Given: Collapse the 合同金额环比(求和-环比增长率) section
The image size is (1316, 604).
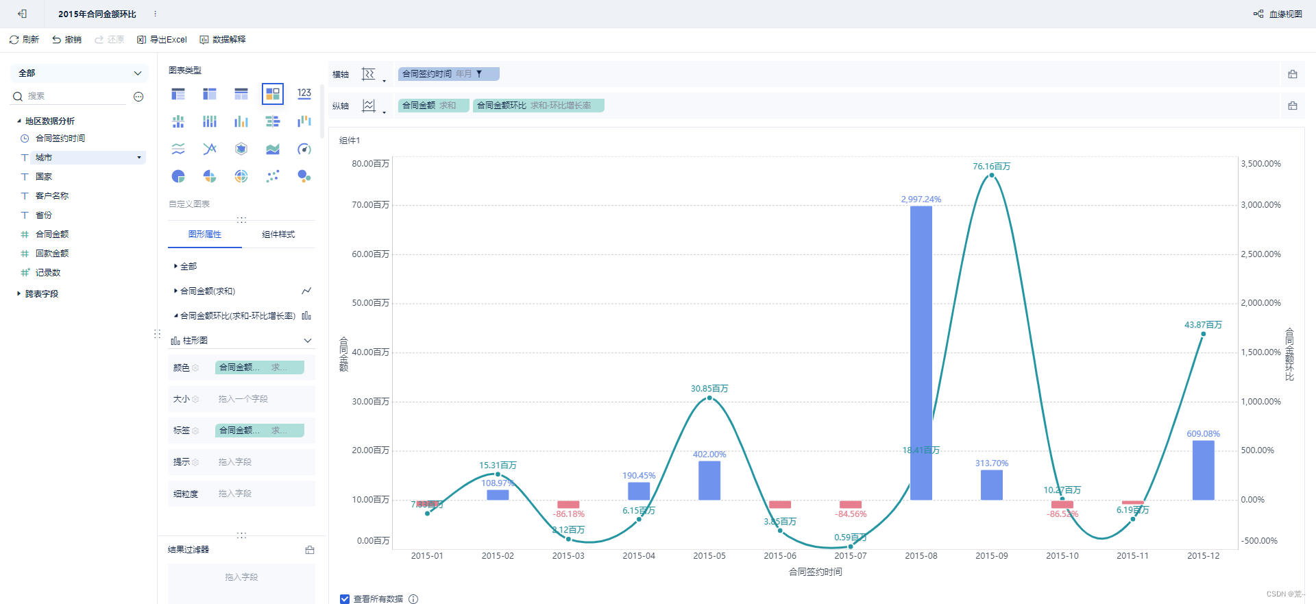Looking at the screenshot, I should point(175,315).
